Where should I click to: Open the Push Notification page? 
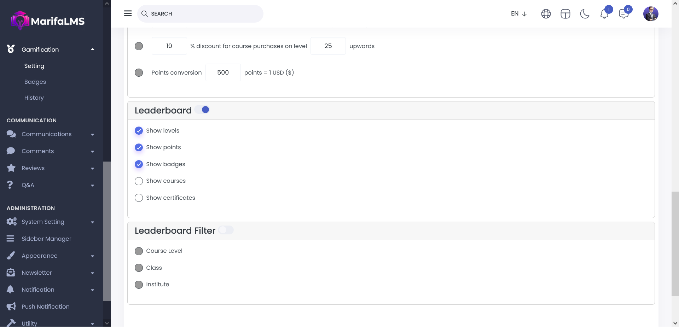[x=45, y=306]
